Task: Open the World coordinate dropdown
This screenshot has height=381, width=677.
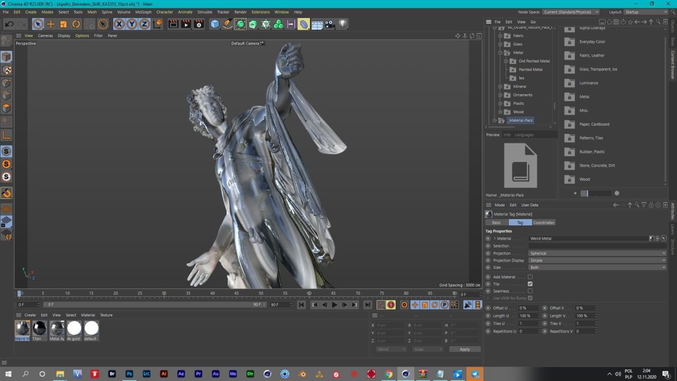Action: (x=391, y=349)
